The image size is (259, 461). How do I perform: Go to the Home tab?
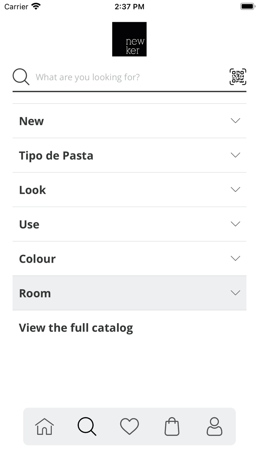point(44,427)
